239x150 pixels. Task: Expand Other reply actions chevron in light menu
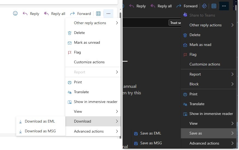(117, 23)
